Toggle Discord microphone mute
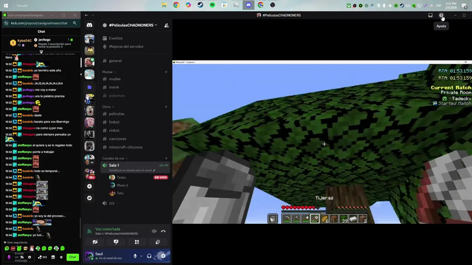Viewport: 472px width, 265px height. point(135,256)
